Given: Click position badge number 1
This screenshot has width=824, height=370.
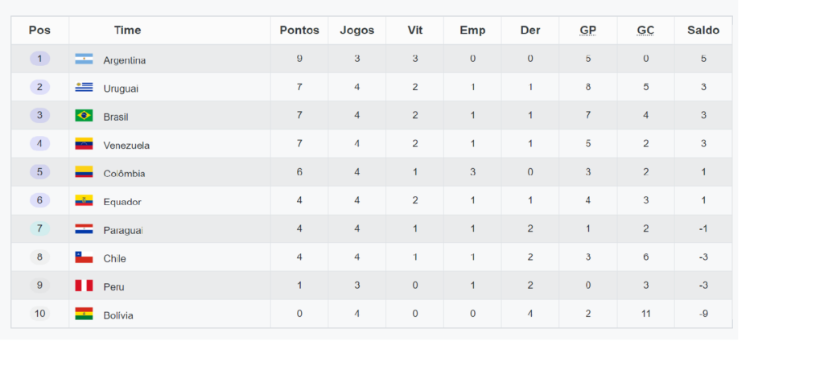Looking at the screenshot, I should pyautogui.click(x=39, y=59).
